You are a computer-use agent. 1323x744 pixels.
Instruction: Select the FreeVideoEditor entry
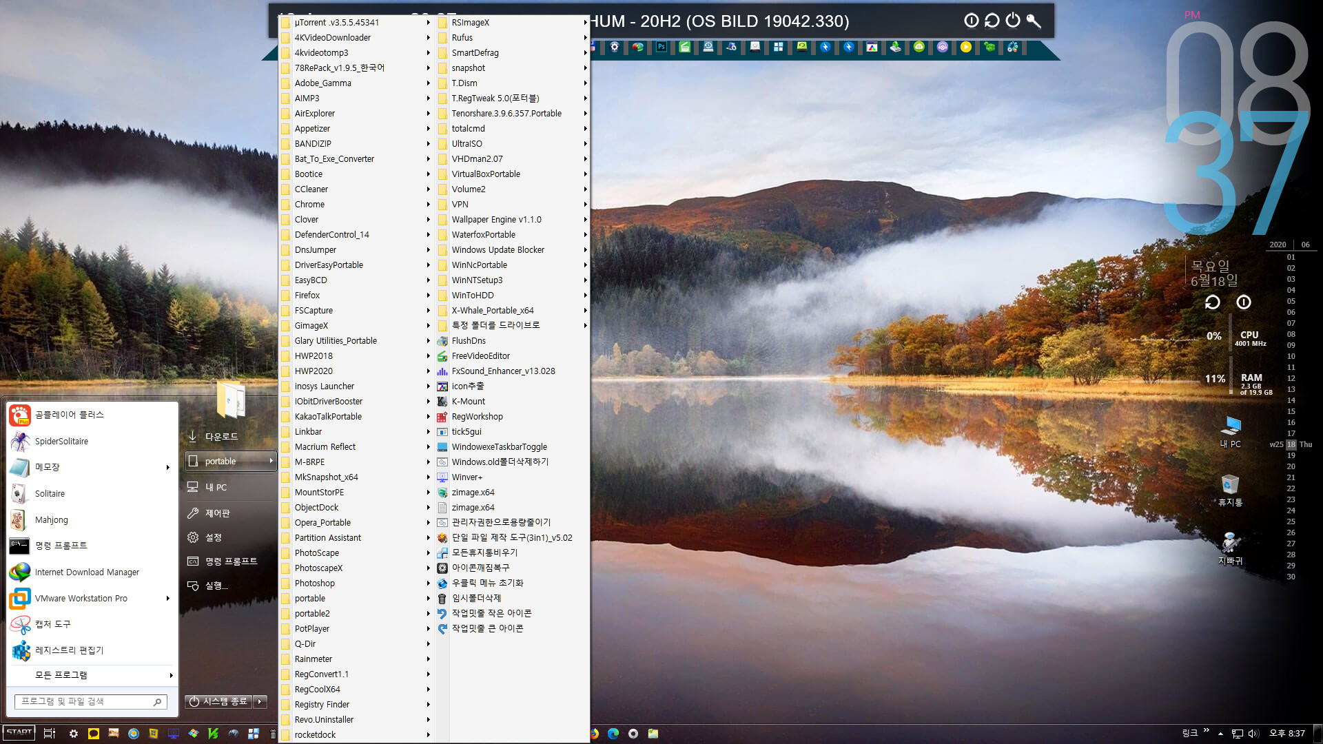513,356
